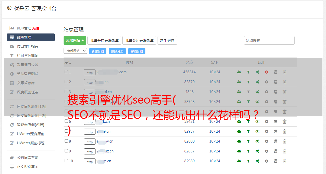Click the play icon in row 10
326x174 pixels.
[266, 161]
